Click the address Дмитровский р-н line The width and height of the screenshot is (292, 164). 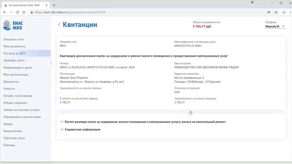(92, 82)
